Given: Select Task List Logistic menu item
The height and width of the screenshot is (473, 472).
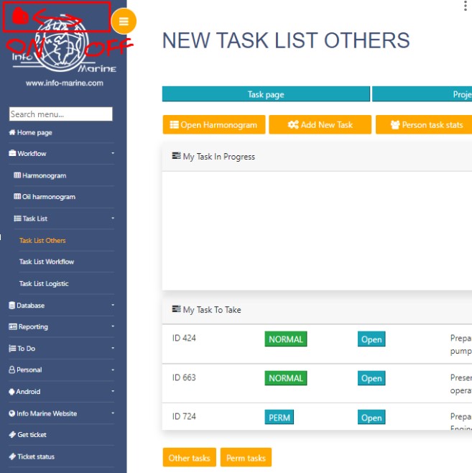Looking at the screenshot, I should coord(44,283).
